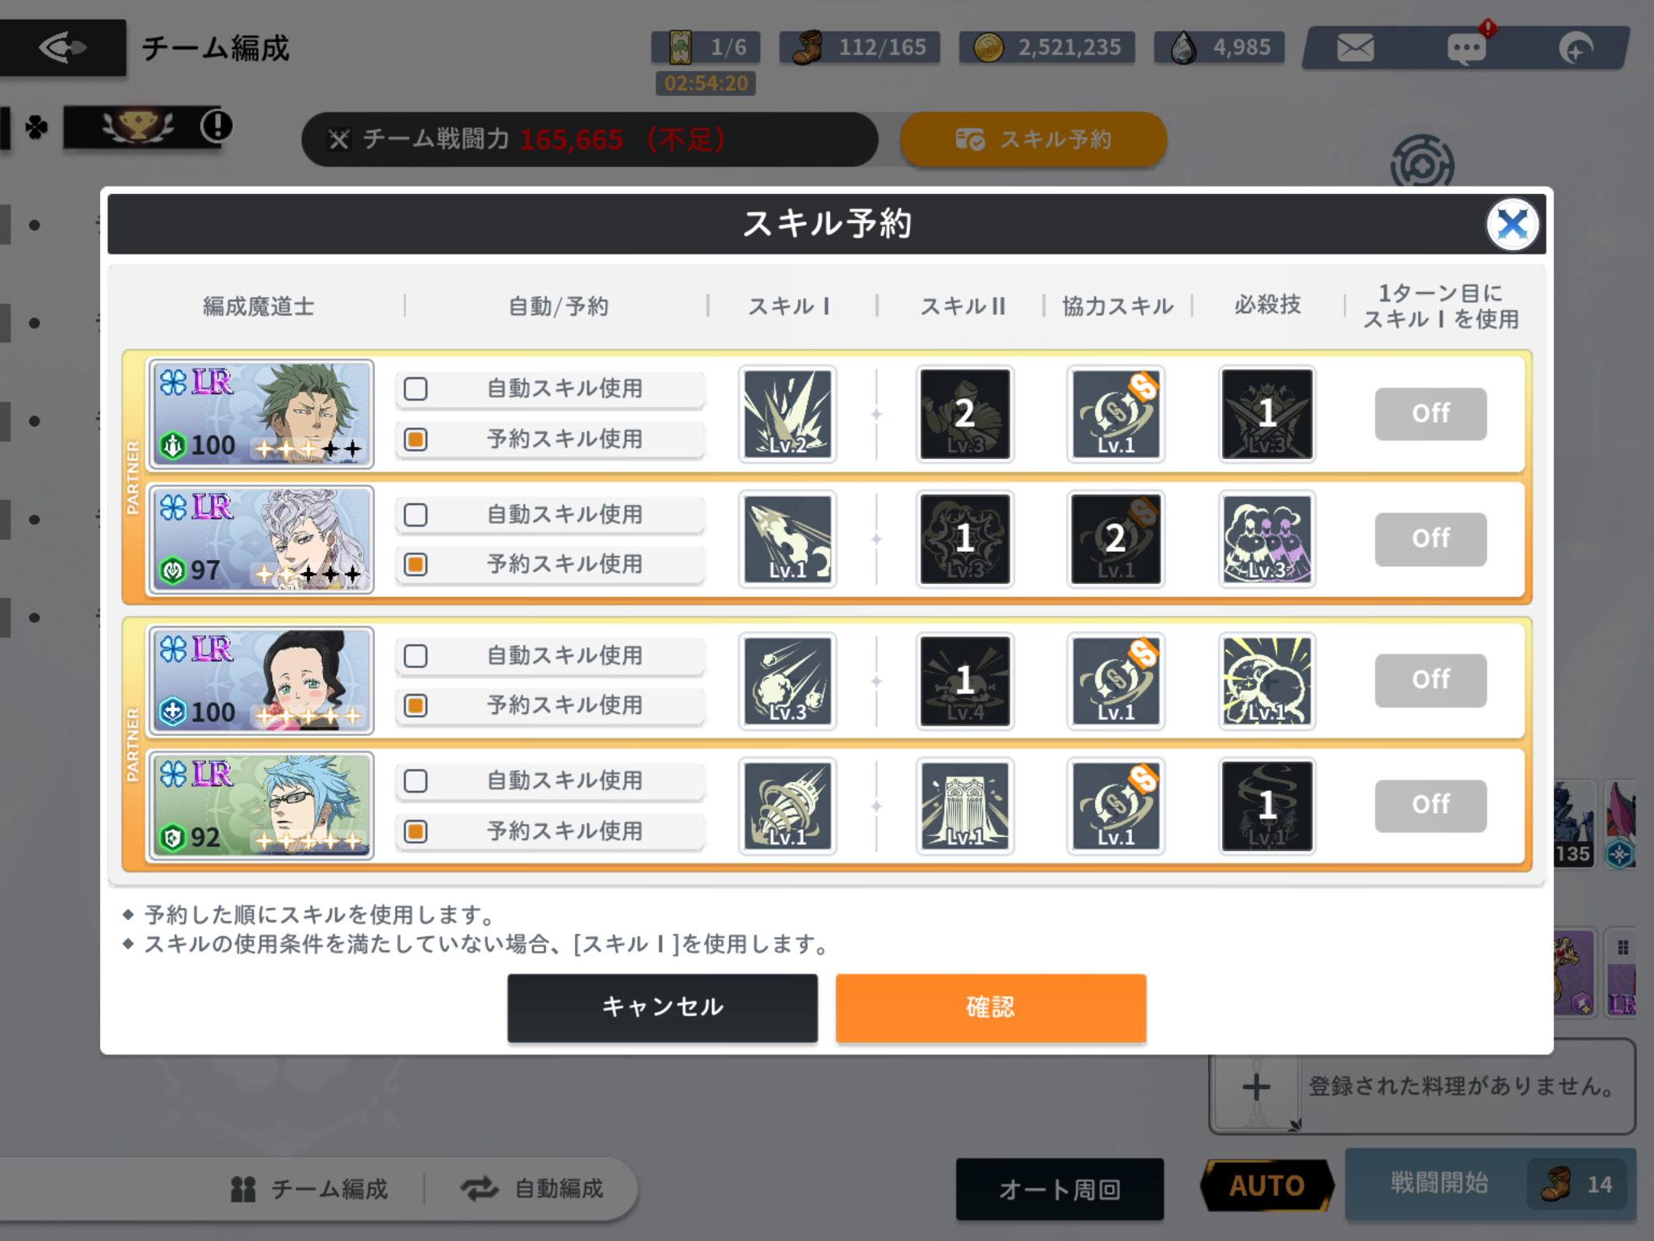Select the silver-haired LR mage portrait

tap(261, 539)
